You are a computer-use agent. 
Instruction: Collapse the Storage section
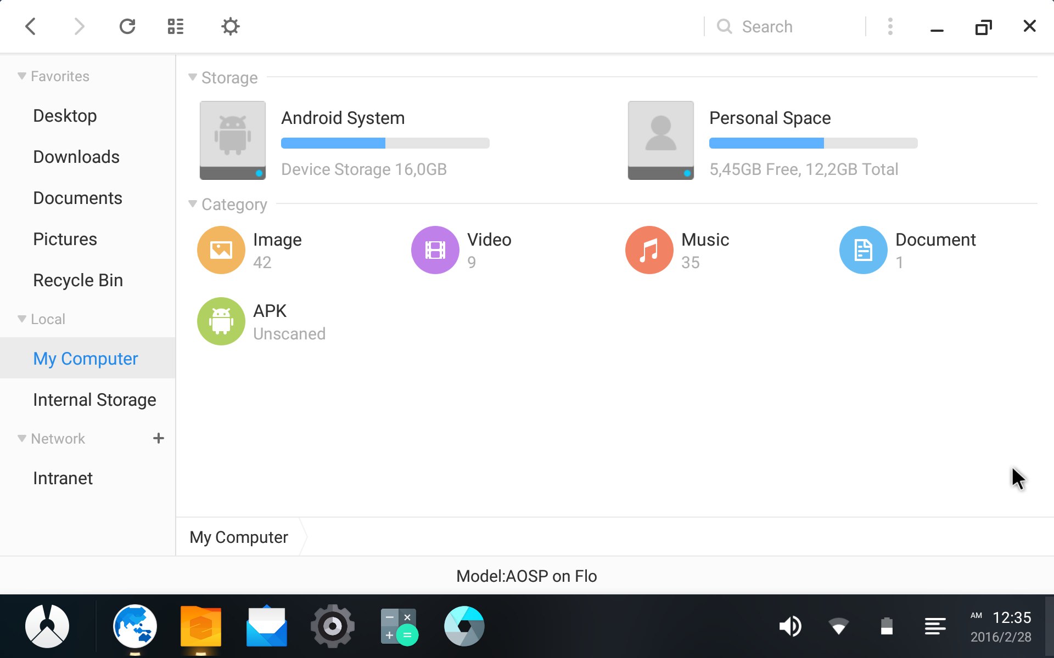(x=193, y=77)
